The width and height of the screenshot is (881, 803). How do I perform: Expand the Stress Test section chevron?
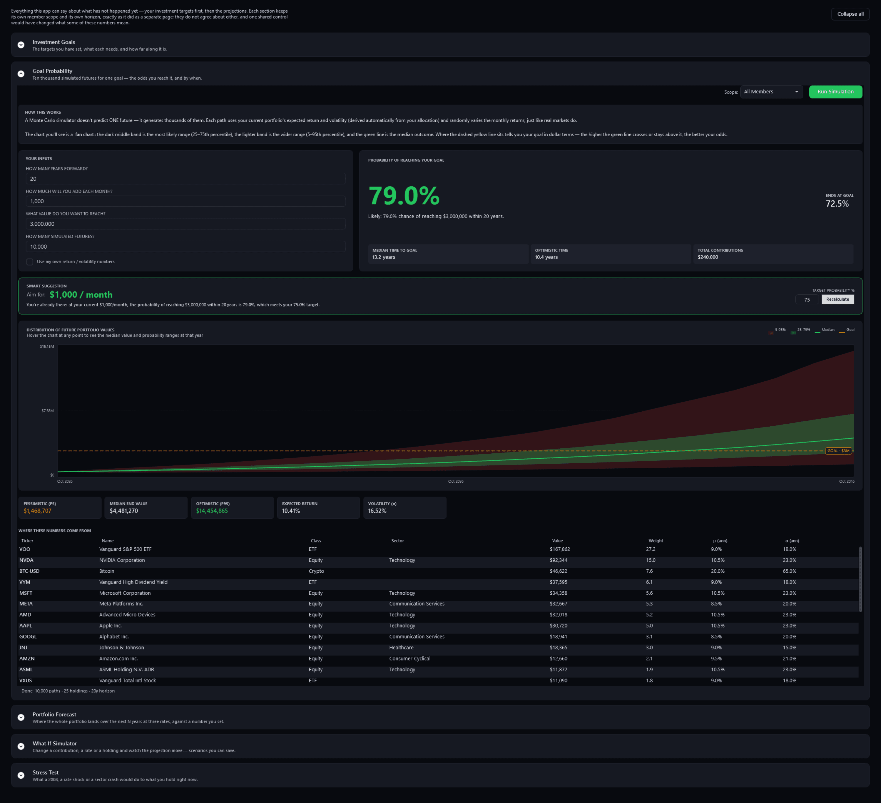coord(21,775)
